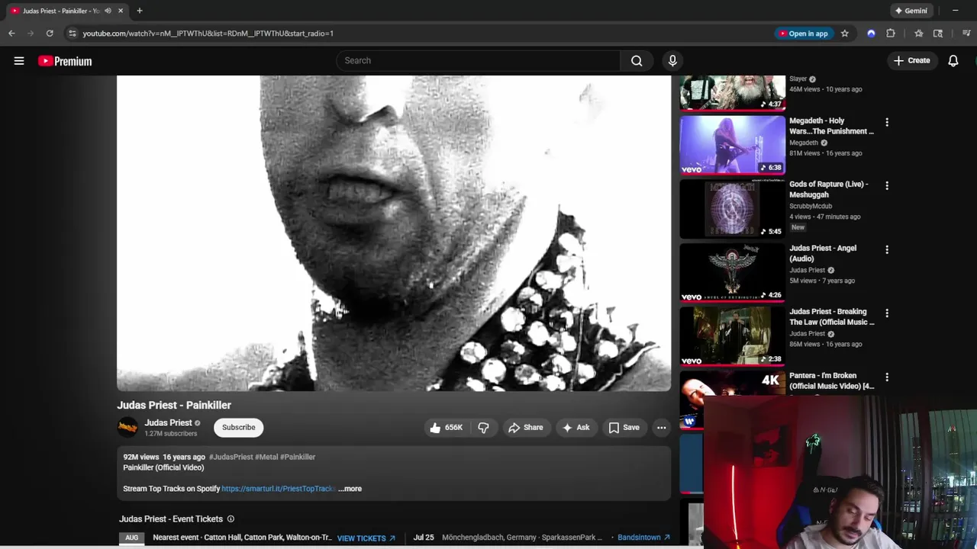Expand description with ...more
977x549 pixels.
[350, 489]
